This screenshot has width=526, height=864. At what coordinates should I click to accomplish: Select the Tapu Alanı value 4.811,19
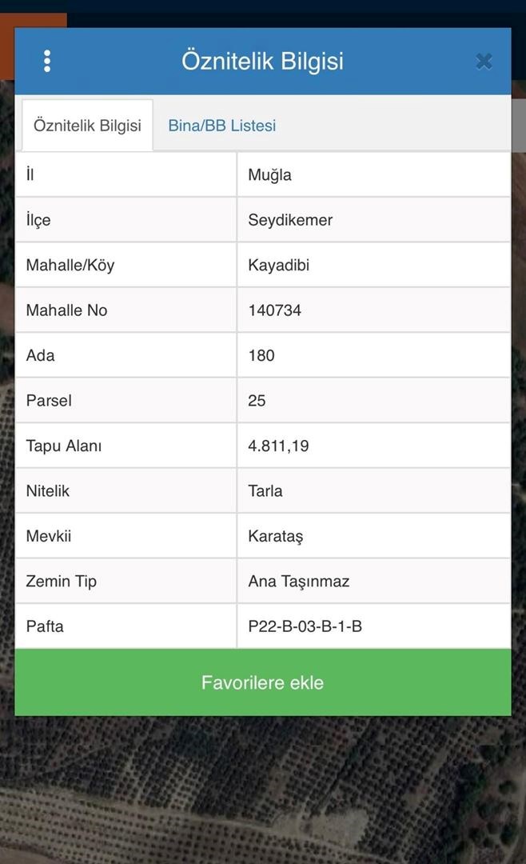coord(278,446)
